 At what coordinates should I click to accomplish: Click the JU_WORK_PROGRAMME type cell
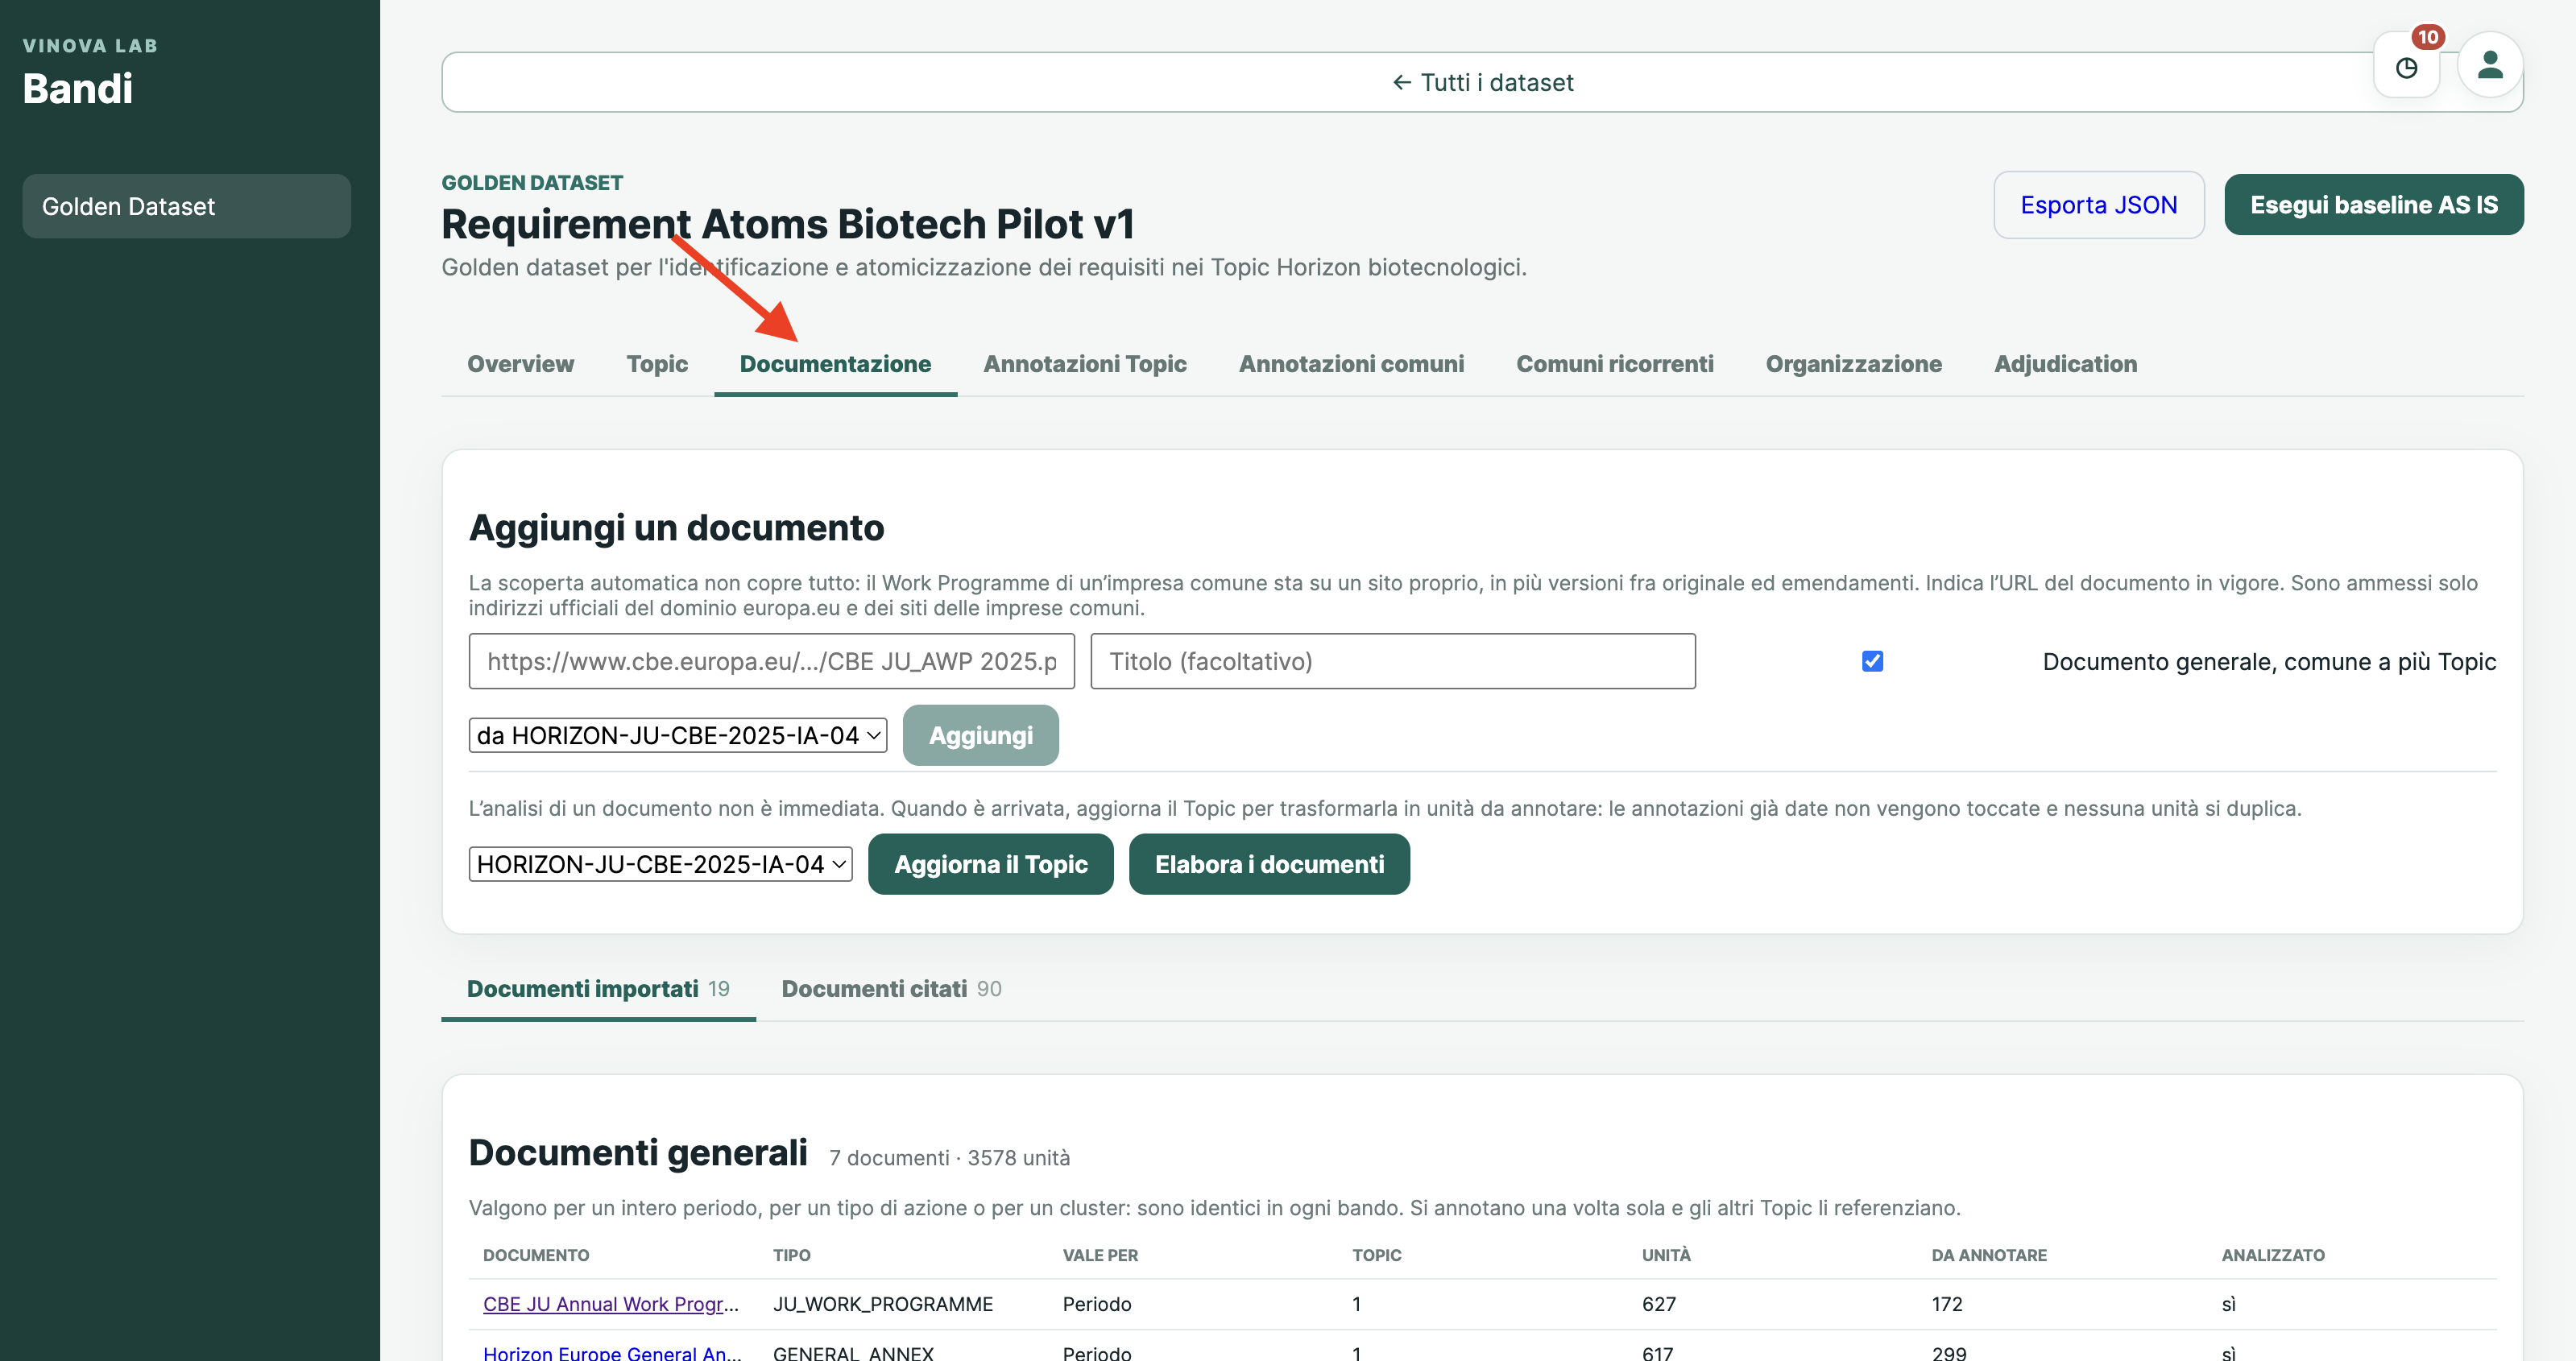[882, 1304]
